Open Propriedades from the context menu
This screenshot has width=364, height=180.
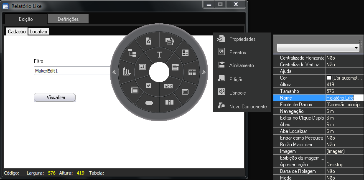[242, 39]
